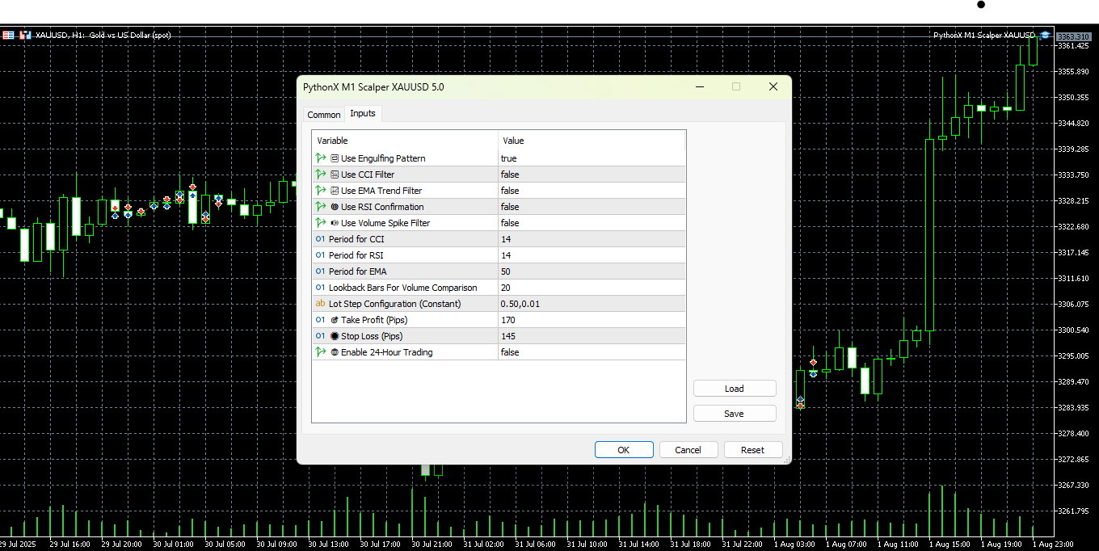Switch to the Common tab
The width and height of the screenshot is (1099, 551).
point(324,115)
